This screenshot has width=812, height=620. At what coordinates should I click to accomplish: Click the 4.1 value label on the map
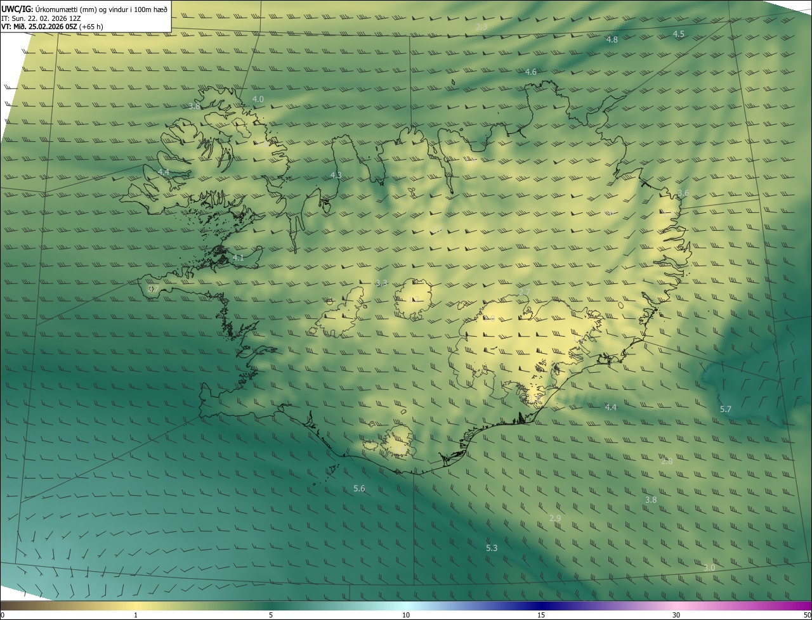[238, 257]
